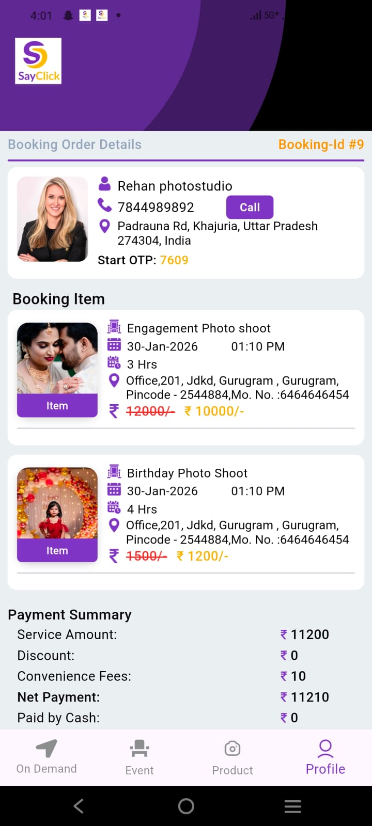
Task: Call Rehan photostudio using Call button
Action: pos(250,207)
